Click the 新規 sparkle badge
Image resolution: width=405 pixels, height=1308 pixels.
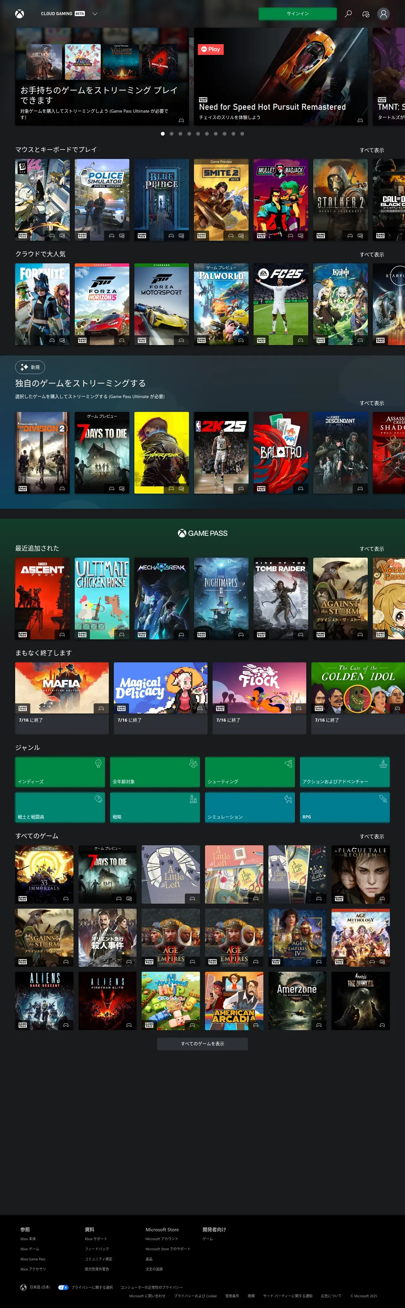tap(30, 367)
